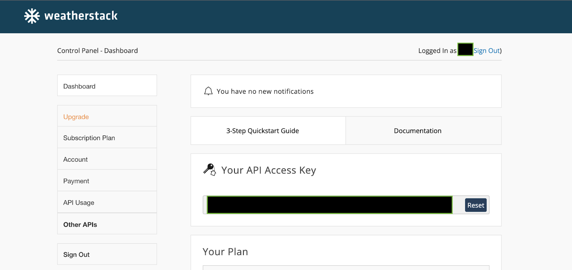Click the 'Your Plan' heading
The width and height of the screenshot is (572, 270).
point(225,252)
